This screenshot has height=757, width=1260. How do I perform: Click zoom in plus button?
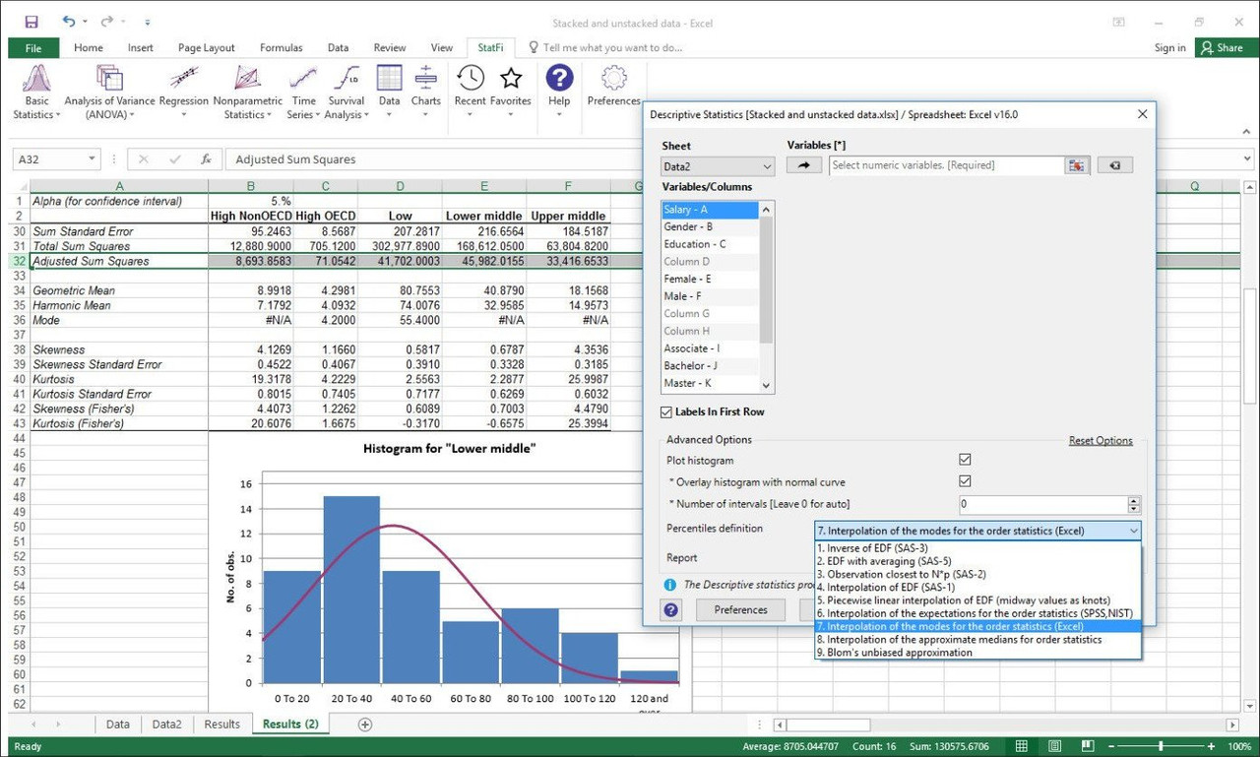1212,746
